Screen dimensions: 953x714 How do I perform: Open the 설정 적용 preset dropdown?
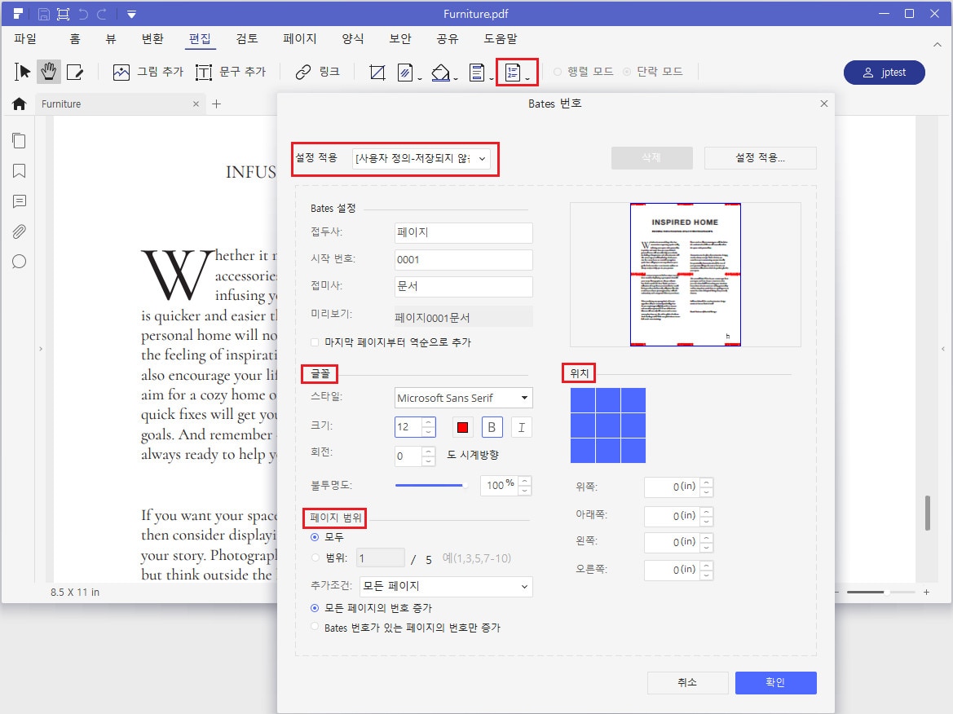pos(421,159)
